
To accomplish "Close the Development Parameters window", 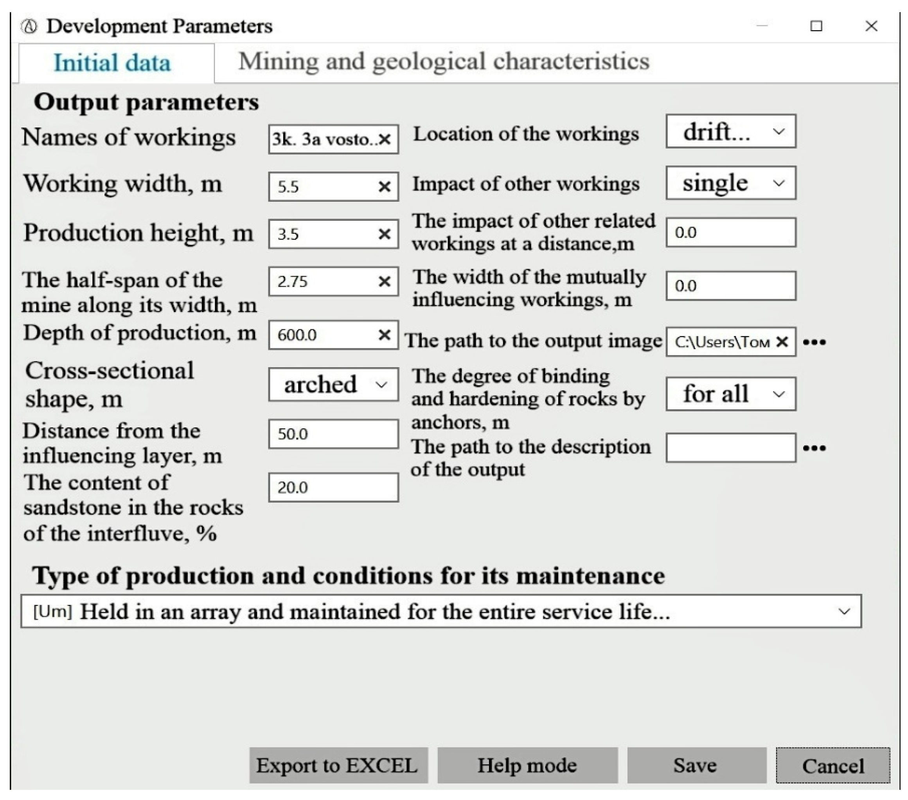I will (872, 26).
